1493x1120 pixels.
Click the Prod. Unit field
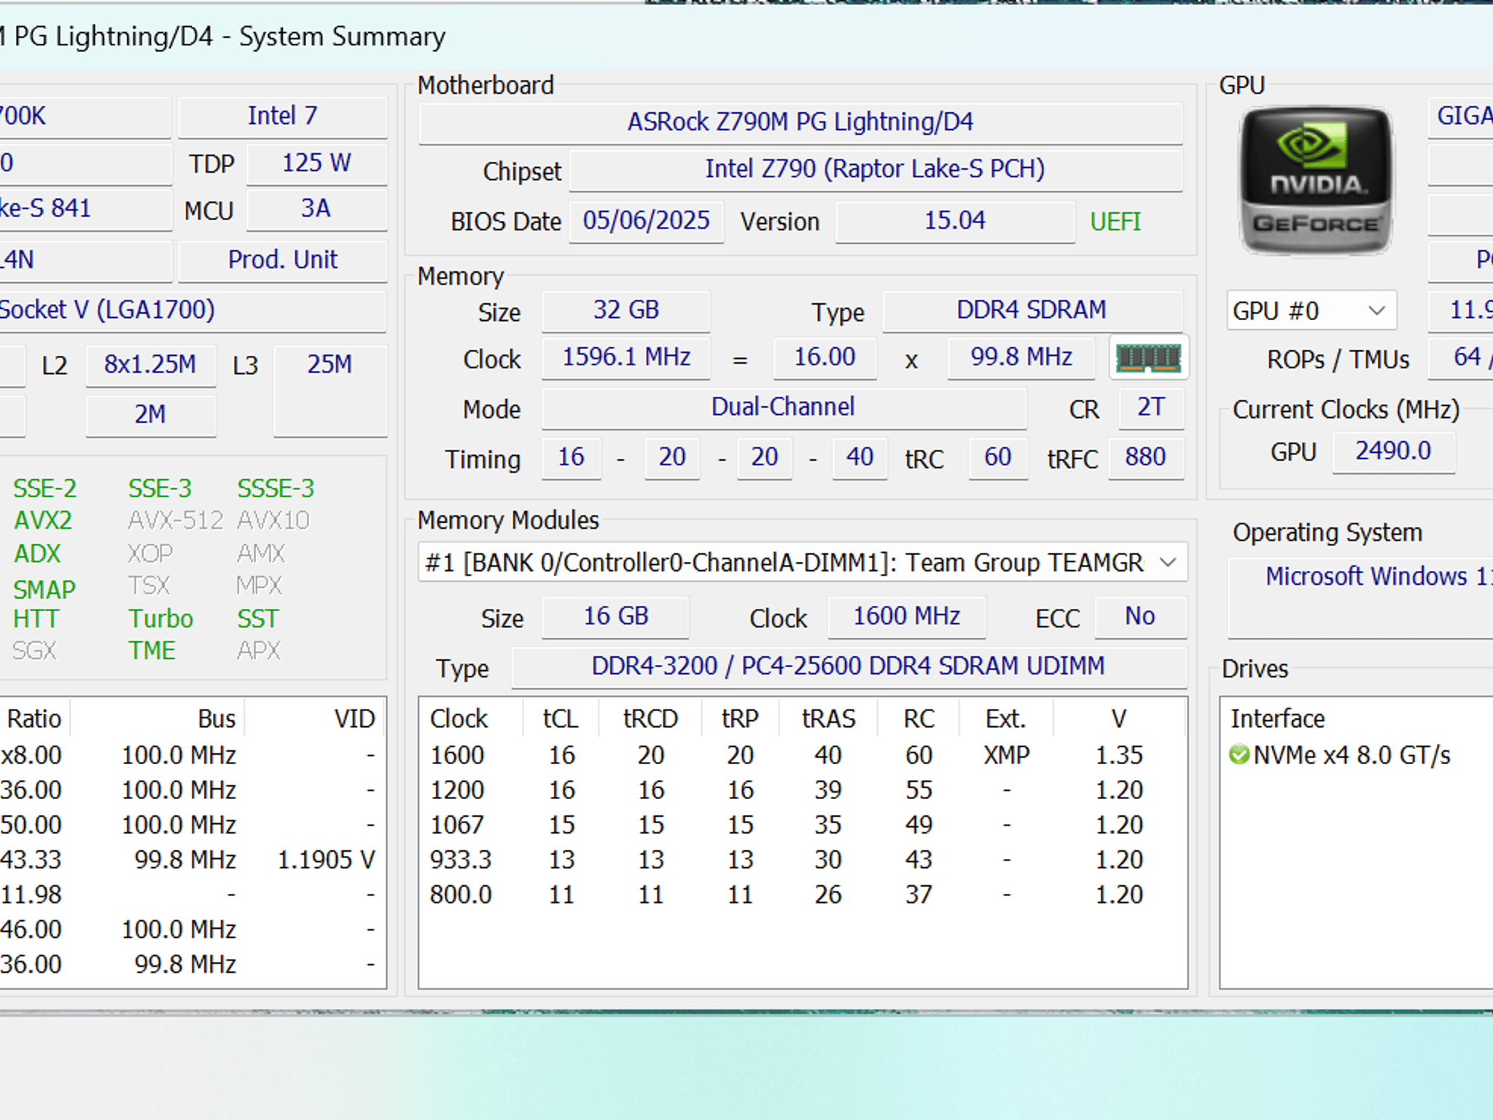pyautogui.click(x=283, y=260)
